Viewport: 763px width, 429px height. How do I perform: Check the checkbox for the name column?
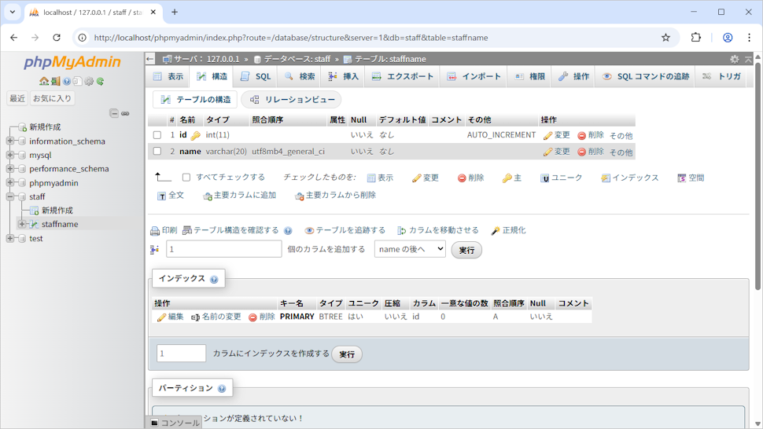pyautogui.click(x=157, y=152)
